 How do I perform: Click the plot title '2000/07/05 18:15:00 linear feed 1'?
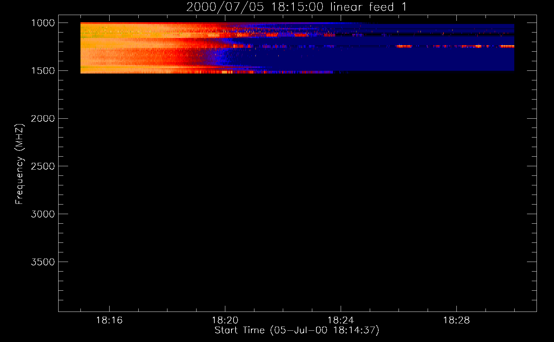(x=297, y=7)
